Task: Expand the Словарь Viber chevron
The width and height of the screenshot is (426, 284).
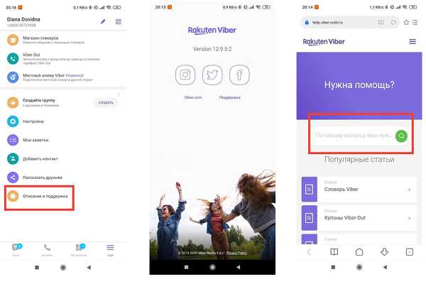Action: [409, 190]
